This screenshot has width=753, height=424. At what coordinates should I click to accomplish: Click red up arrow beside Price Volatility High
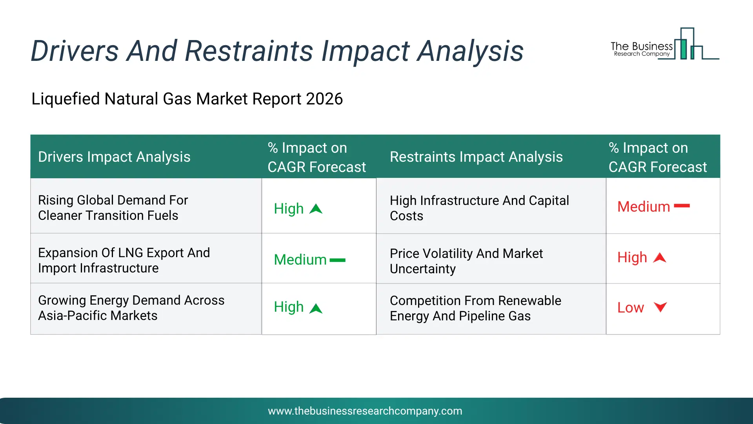tap(660, 258)
